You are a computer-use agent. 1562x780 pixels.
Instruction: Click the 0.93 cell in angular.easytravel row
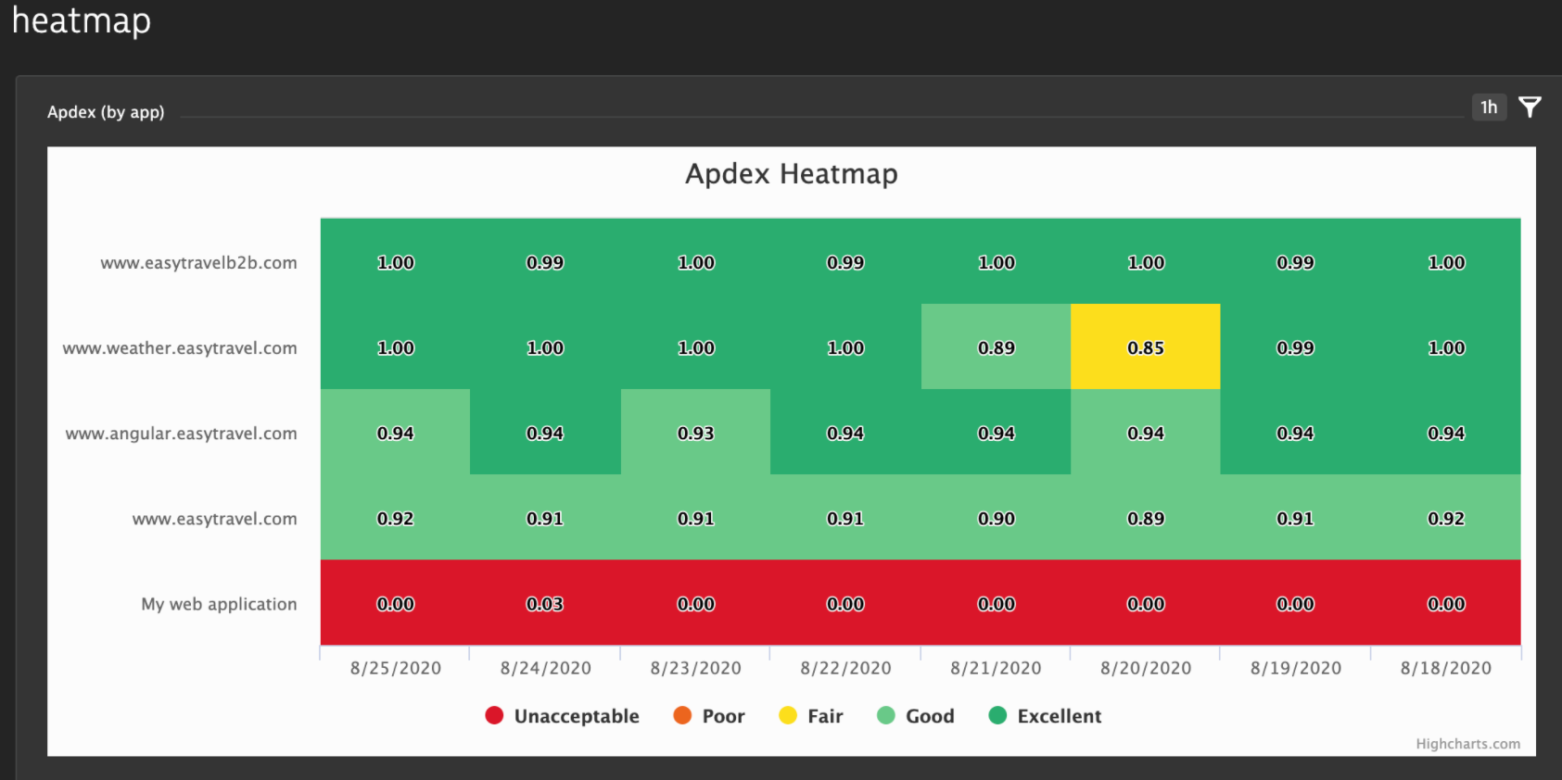click(x=695, y=433)
